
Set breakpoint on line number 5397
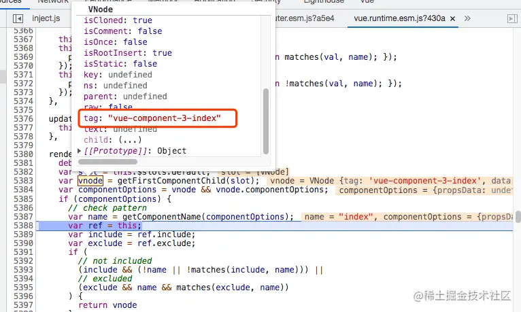pyautogui.click(x=23, y=305)
